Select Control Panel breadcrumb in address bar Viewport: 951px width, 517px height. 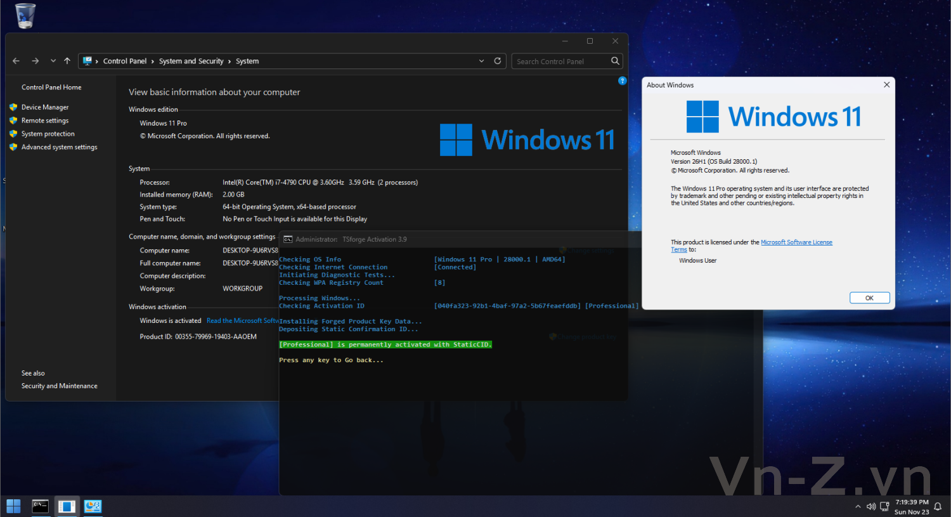(124, 61)
